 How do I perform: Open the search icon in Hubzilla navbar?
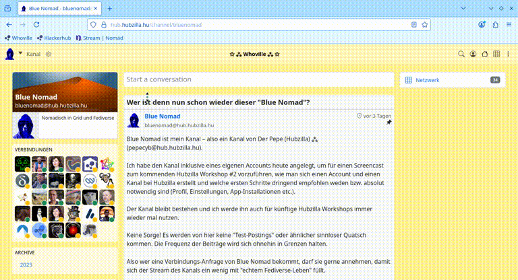pos(461,54)
